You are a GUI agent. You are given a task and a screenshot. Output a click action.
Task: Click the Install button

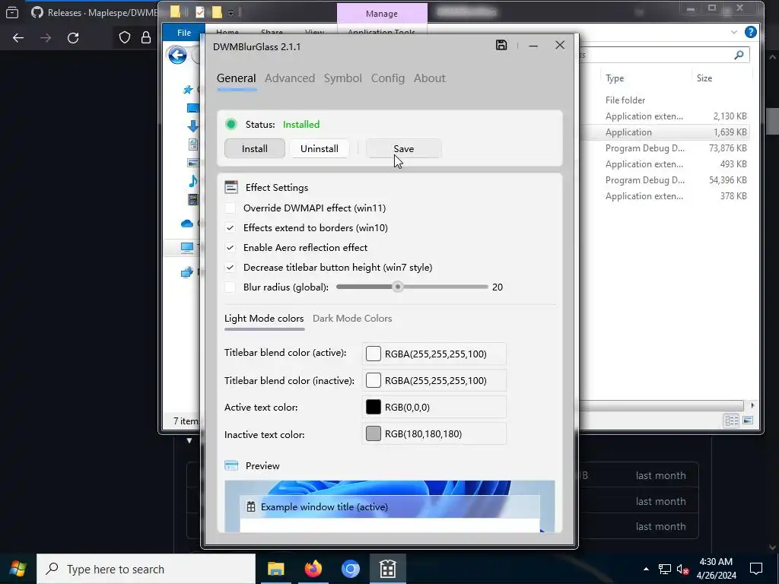click(x=254, y=149)
